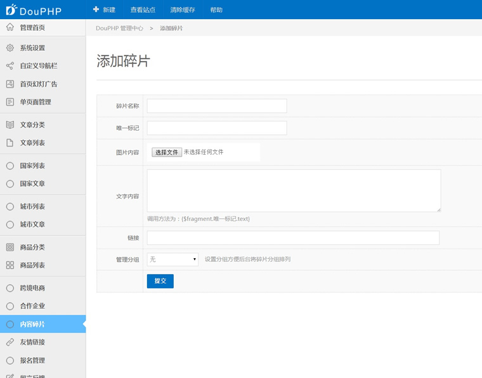
Task: Select the highlighted 内容碎片 sidebar entry
Action: 42,324
